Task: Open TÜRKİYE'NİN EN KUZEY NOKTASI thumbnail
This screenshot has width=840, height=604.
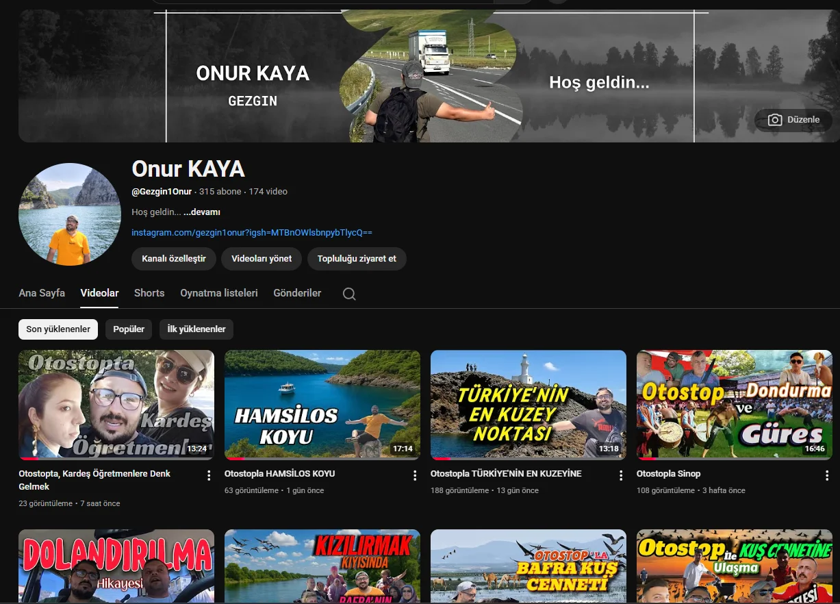Action: click(529, 405)
